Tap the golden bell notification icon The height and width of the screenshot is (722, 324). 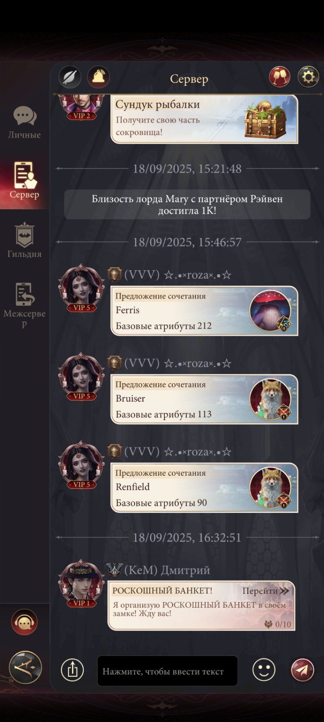98,77
